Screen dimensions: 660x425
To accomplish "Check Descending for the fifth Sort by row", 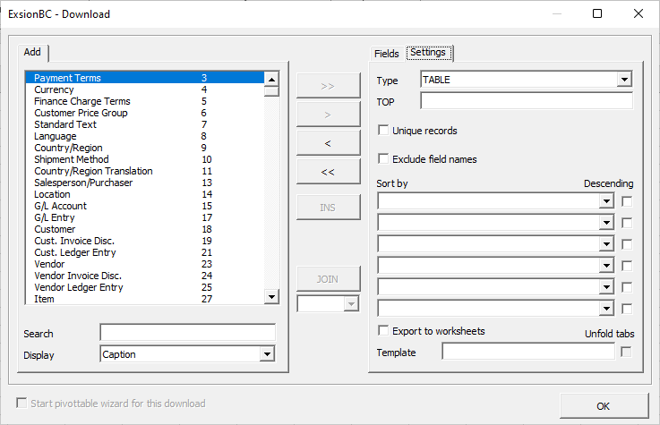I will click(x=627, y=287).
